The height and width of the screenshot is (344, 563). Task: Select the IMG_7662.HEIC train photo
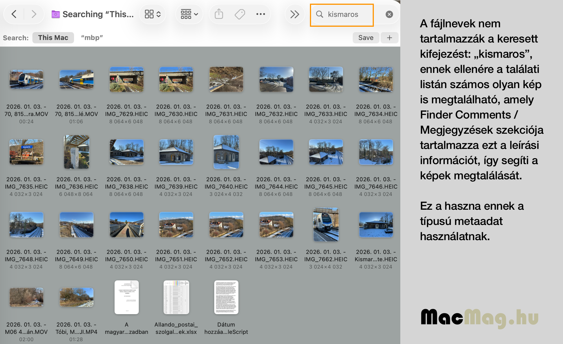pyautogui.click(x=326, y=225)
